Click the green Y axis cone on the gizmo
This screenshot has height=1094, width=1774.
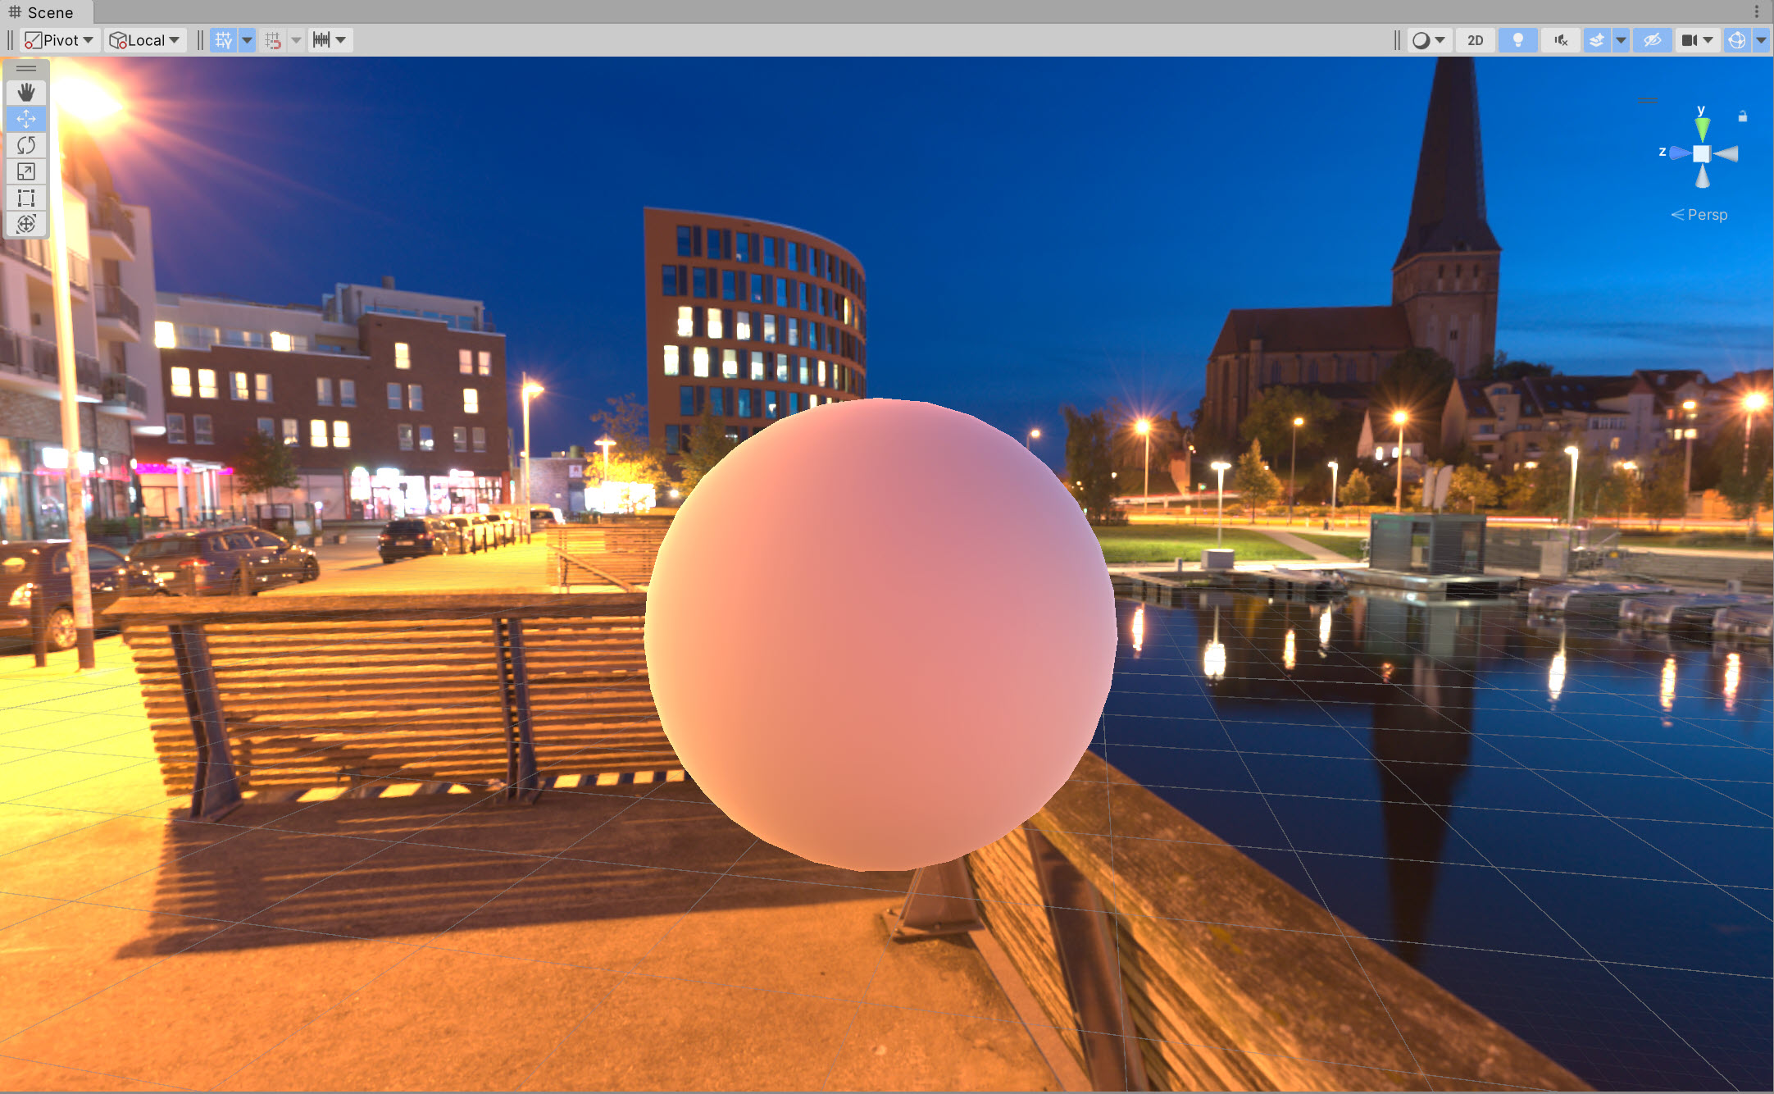1703,128
